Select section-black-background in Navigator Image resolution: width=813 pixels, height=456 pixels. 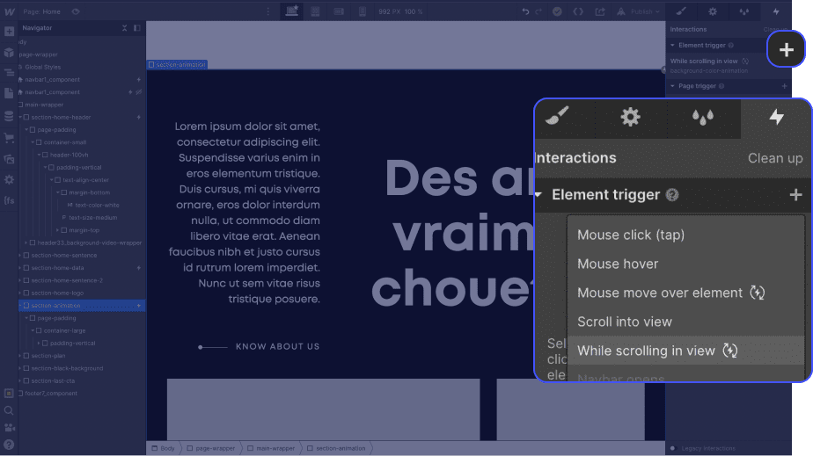67,368
